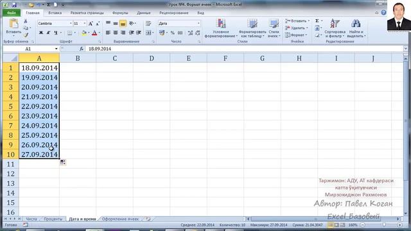Image resolution: width=411 pixels, height=231 pixels.
Task: Switch to the Формулы ribbon tab
Action: tap(120, 13)
